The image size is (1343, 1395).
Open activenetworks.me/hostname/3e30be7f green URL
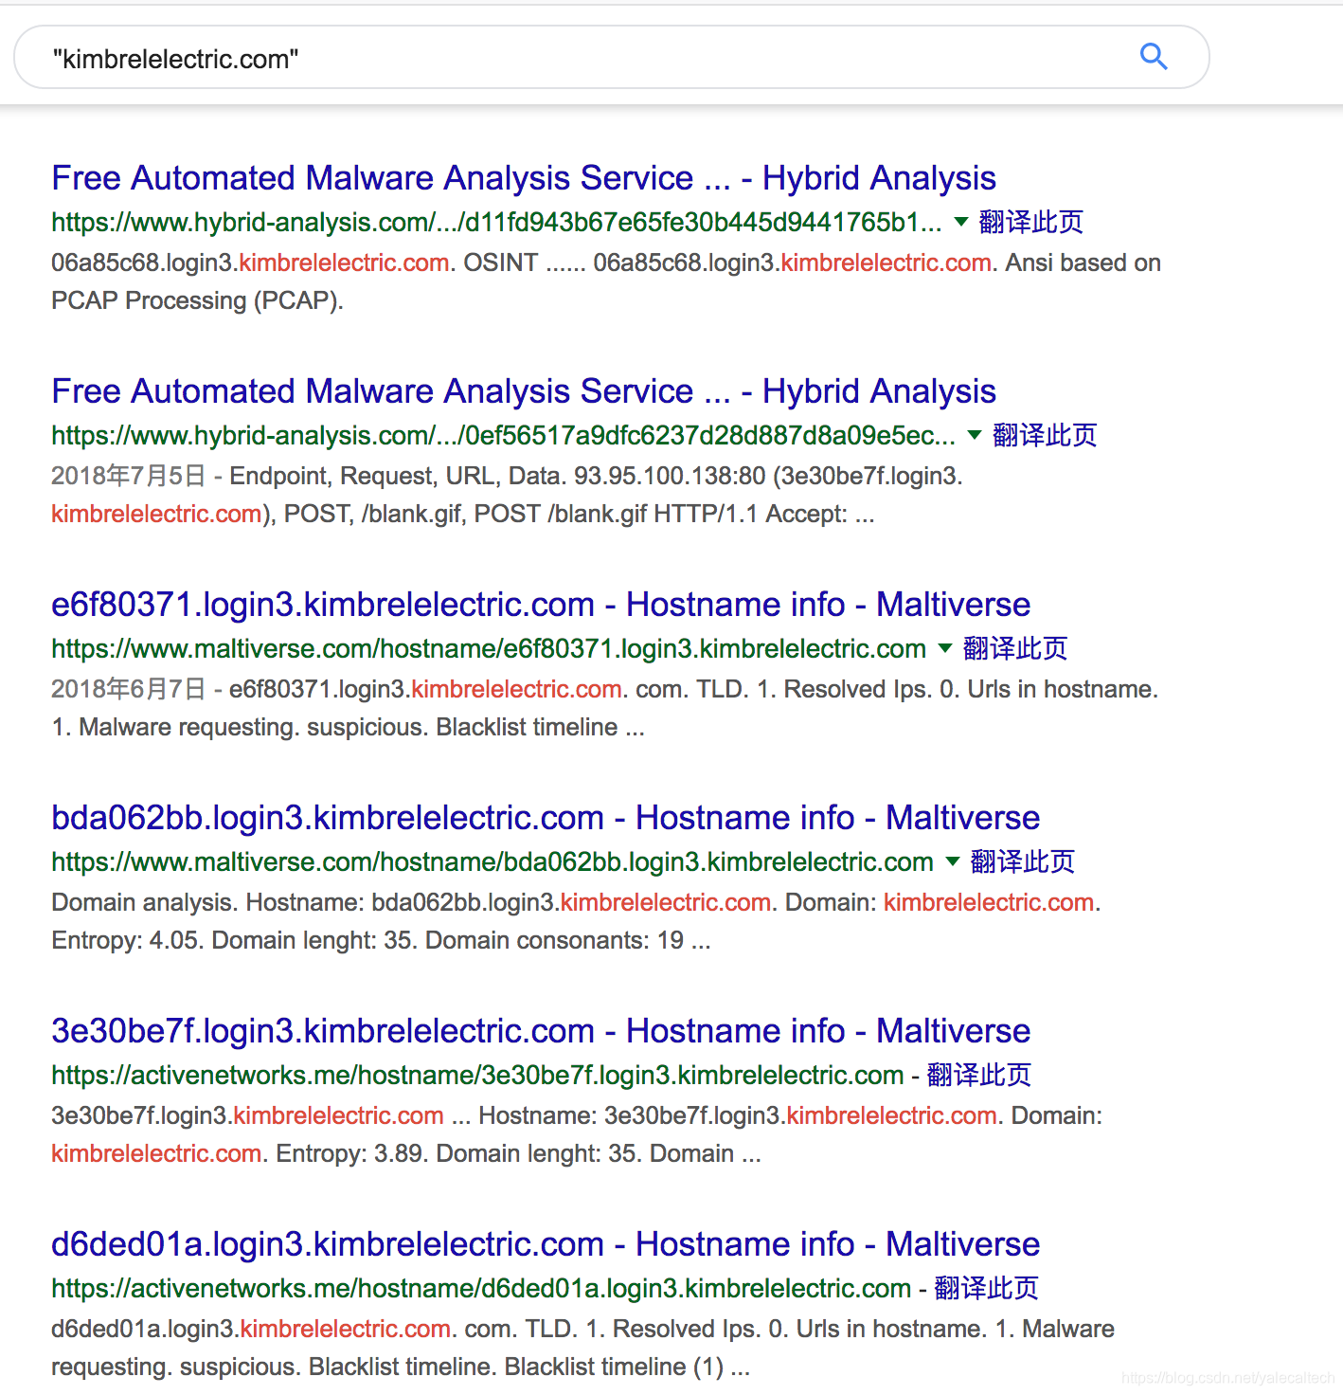coord(477,1075)
